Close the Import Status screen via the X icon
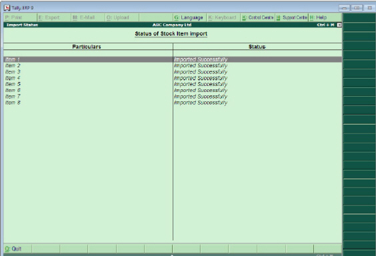 [339, 25]
